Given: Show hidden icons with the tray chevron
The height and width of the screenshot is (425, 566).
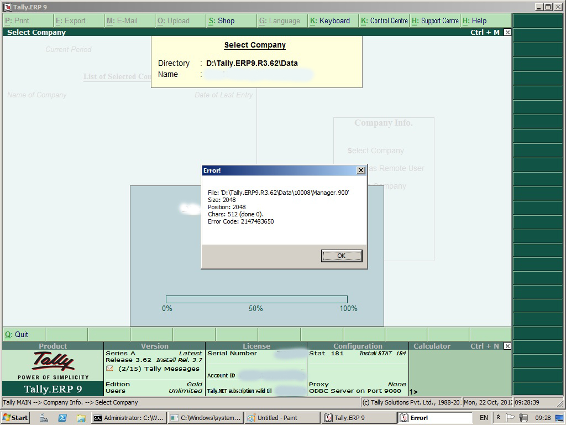Looking at the screenshot, I should click(499, 418).
